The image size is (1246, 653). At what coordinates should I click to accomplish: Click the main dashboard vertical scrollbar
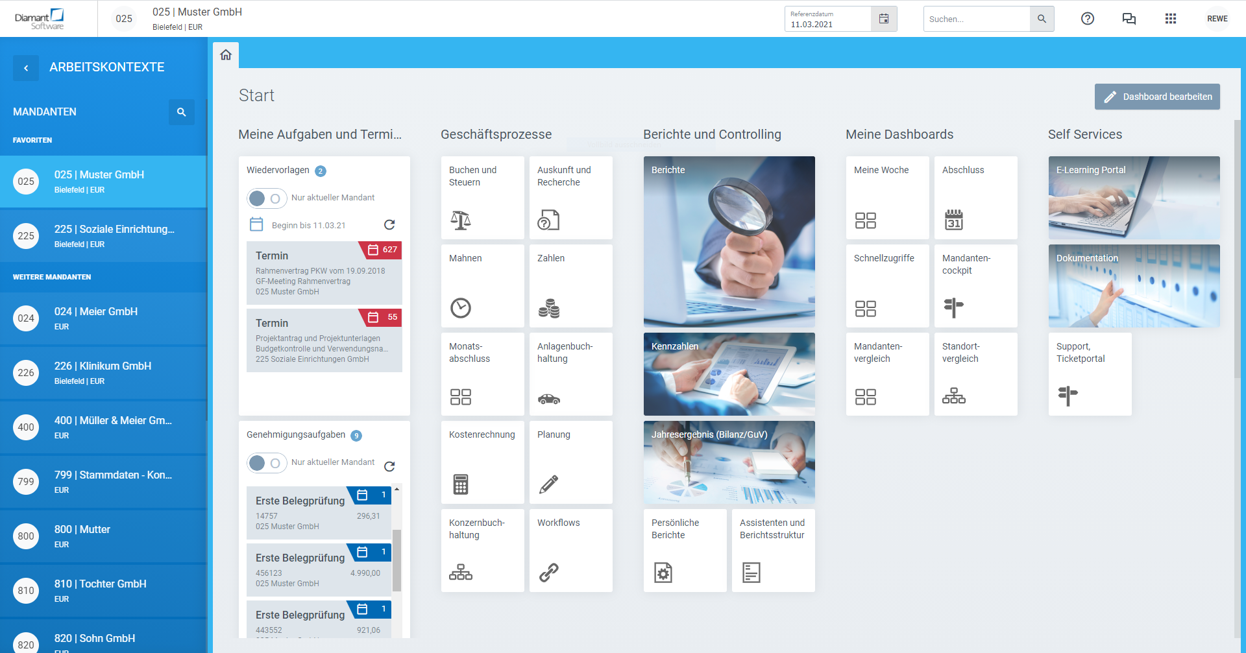coord(1237,250)
